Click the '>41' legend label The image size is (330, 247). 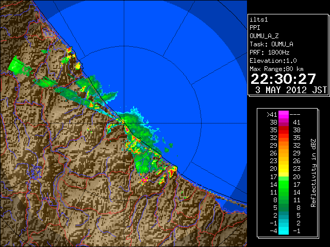point(272,115)
